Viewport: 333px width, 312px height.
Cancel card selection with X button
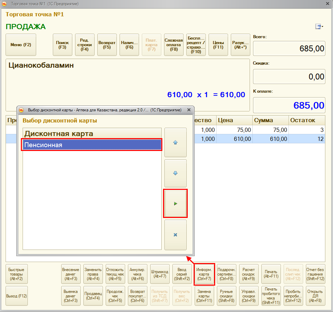(x=176, y=235)
